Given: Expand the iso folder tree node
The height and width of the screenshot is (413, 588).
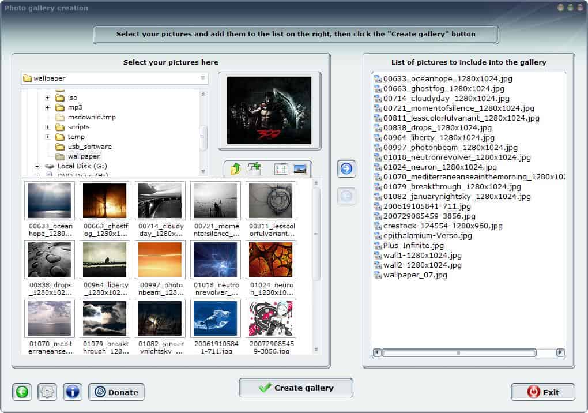Looking at the screenshot, I should pos(48,97).
